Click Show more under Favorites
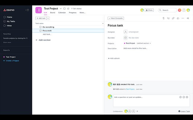 pos(7,42)
